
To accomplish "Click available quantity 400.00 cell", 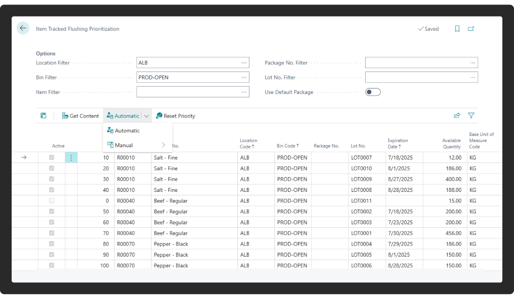I will point(445,179).
